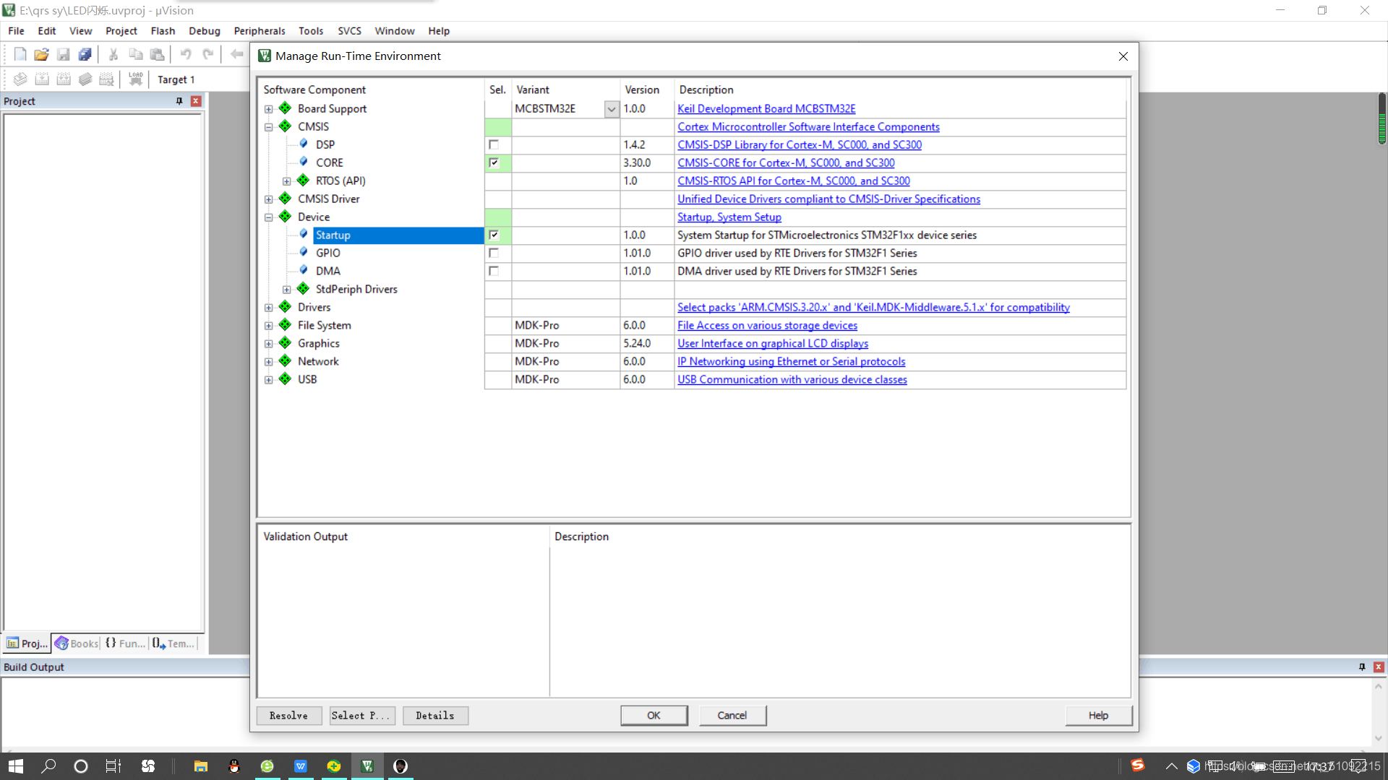Screen dimensions: 1388x780
Task: Expand the File System tree node
Action: tap(269, 326)
